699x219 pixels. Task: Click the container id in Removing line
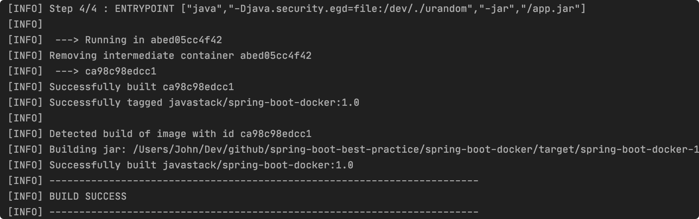click(x=276, y=55)
